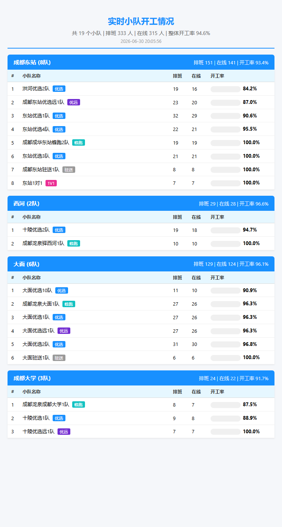282x527 pixels.
Task: Click the 大面优选10队 squad name
Action: 37,291
